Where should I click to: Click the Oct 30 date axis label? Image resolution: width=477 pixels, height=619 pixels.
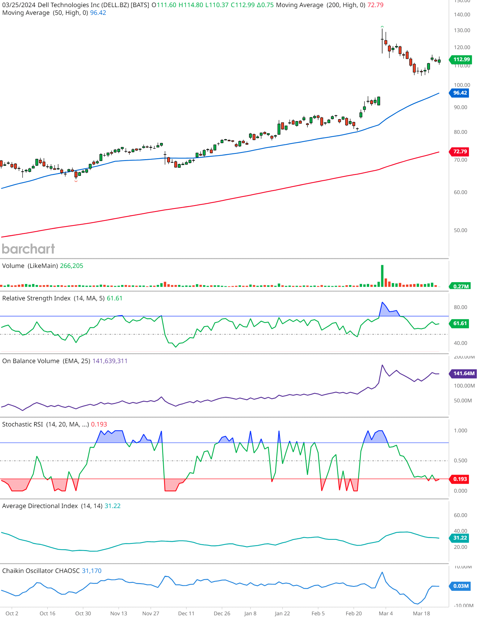[83, 613]
